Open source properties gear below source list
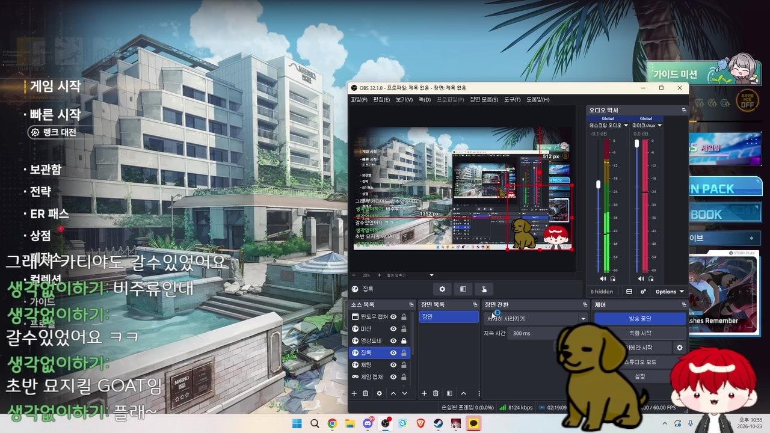Viewport: 770px width, 433px height. tap(379, 393)
